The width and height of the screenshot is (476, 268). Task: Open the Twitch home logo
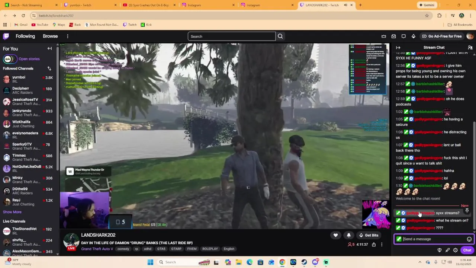click(x=6, y=36)
